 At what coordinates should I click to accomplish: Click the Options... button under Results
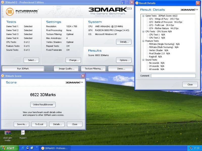tap(124, 60)
